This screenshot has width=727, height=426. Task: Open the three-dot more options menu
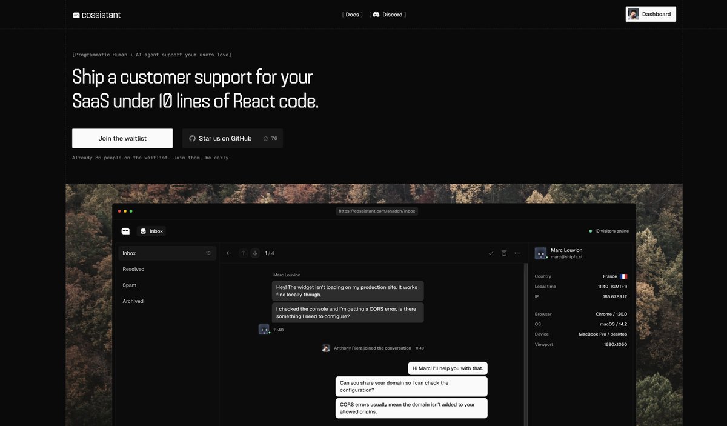pyautogui.click(x=517, y=253)
